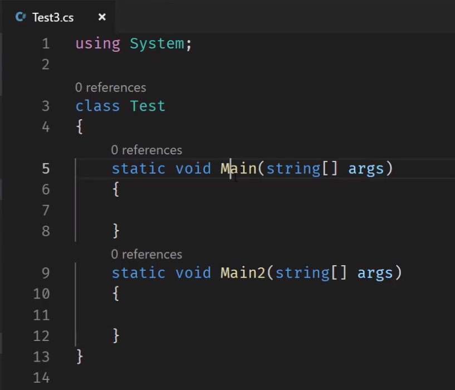The image size is (455, 390).
Task: Click the System namespace on line 1
Action: coord(157,43)
